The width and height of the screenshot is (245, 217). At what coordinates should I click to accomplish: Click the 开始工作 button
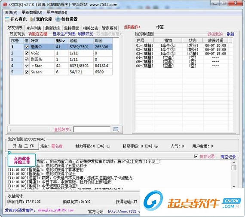(x=23, y=146)
